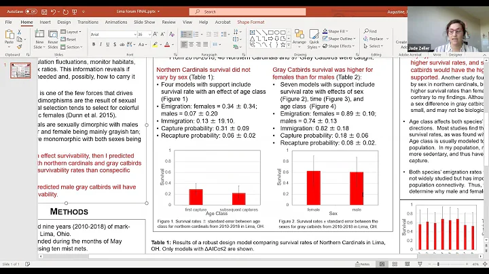Image resolution: width=489 pixels, height=274 pixels.
Task: Increase list indent level icon
Action: point(215,34)
